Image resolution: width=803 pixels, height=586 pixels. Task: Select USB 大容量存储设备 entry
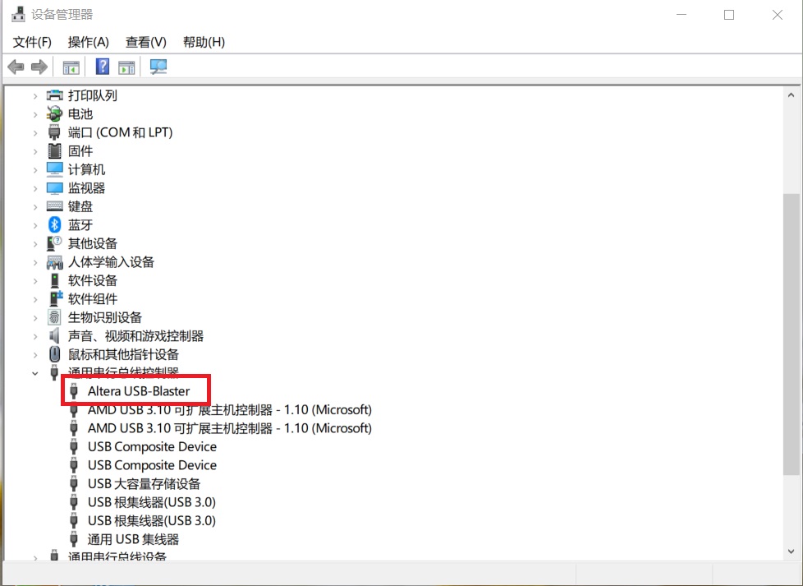tap(144, 483)
